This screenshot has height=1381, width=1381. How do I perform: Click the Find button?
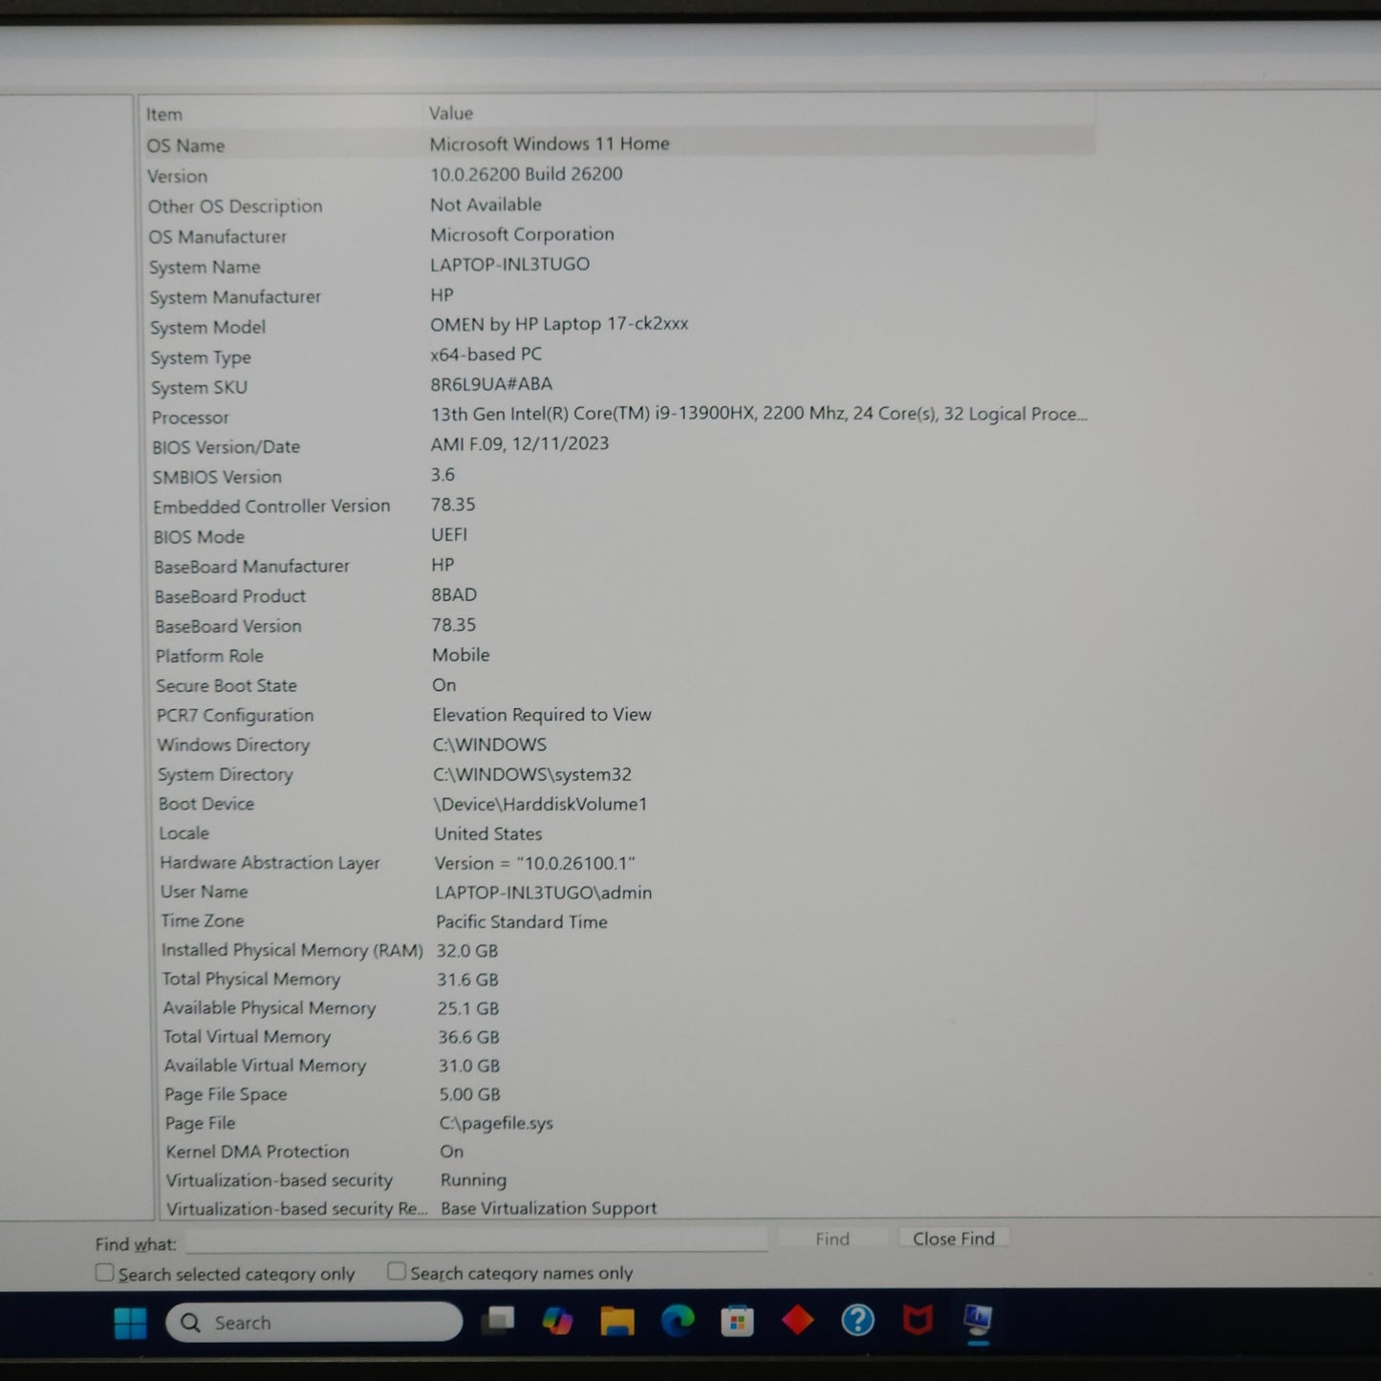point(831,1239)
